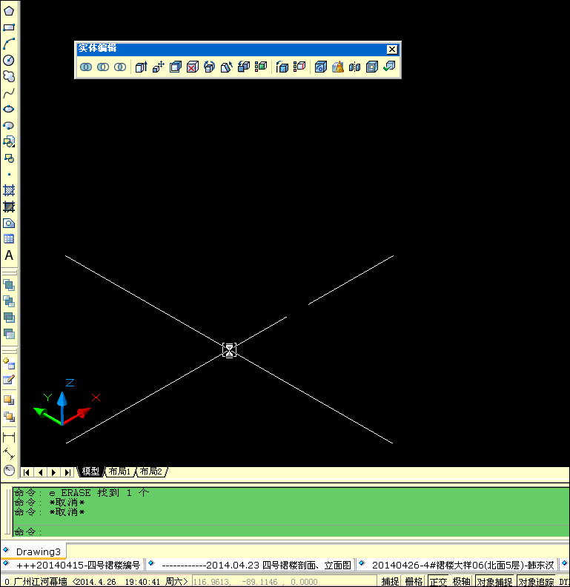570x587 pixels.
Task: Select the Spline curve tool
Action: point(9,93)
